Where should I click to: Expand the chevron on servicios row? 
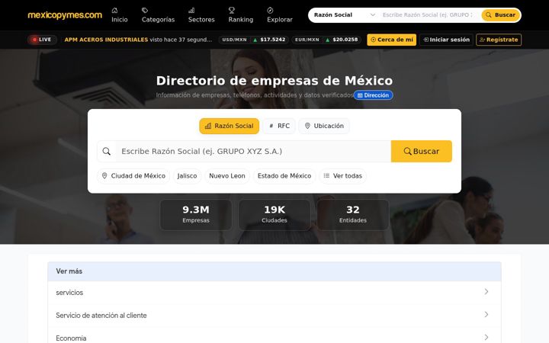486,291
